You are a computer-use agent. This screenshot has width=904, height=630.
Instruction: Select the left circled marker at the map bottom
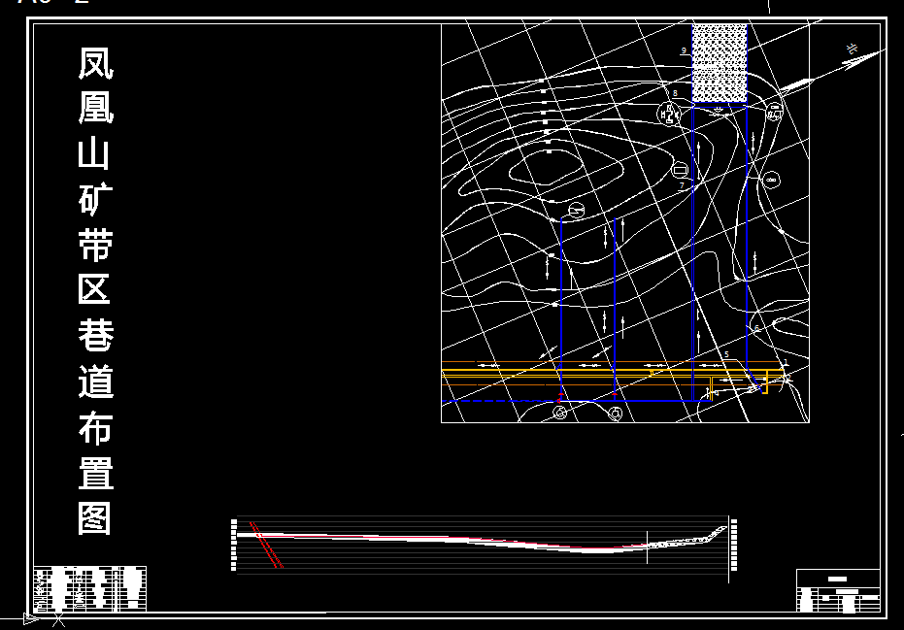point(560,413)
